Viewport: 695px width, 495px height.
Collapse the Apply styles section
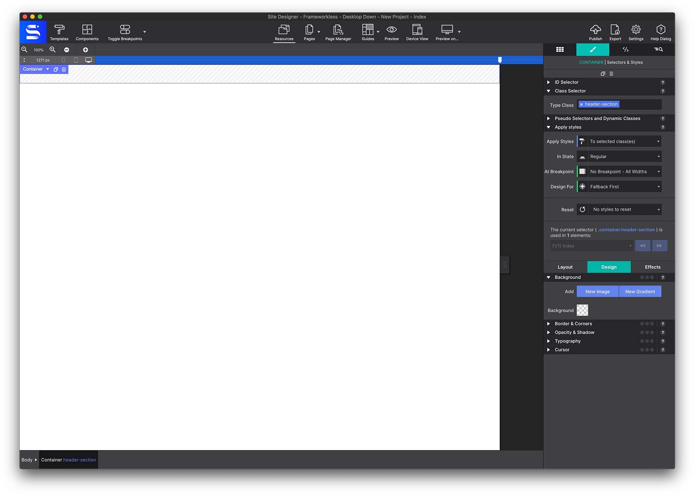[x=549, y=127]
